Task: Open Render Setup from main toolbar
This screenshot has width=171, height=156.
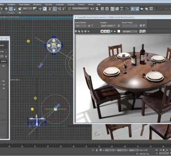Action: pyautogui.click(x=133, y=9)
